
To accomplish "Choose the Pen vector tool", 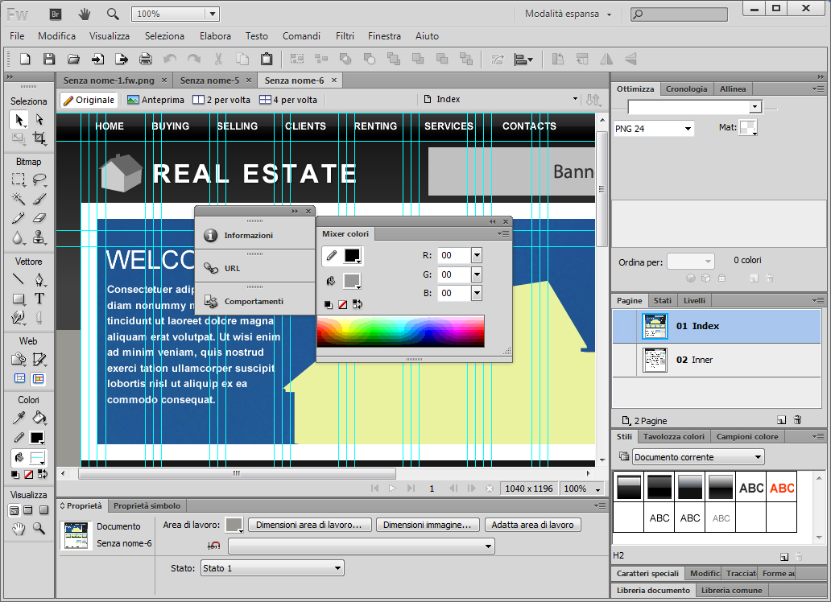I will (39, 279).
